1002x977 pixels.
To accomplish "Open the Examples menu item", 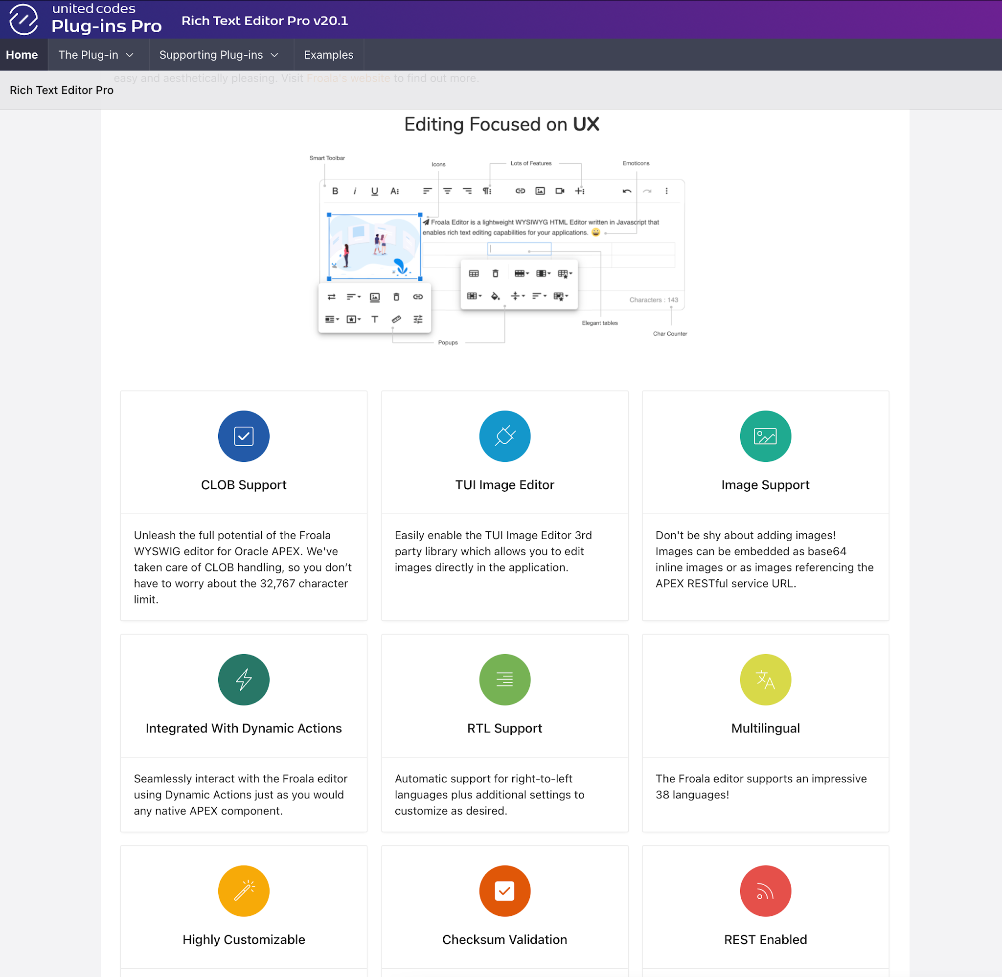I will tap(328, 55).
